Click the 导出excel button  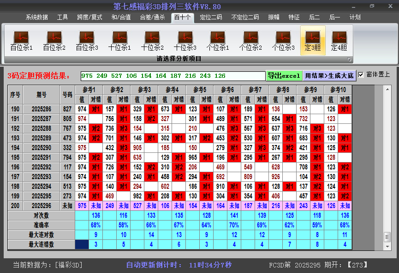(x=284, y=76)
